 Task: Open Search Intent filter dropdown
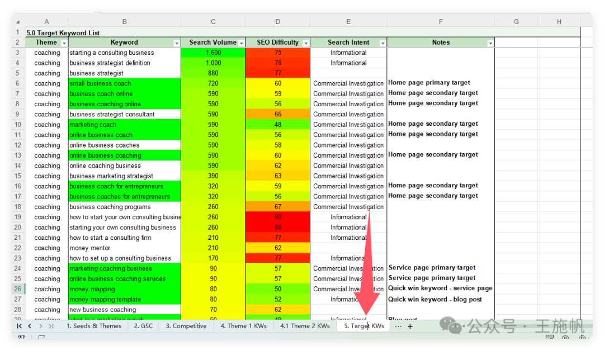[383, 43]
